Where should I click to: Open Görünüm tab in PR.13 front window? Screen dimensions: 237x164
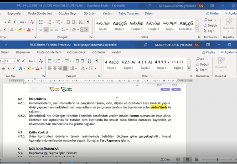click(98, 52)
